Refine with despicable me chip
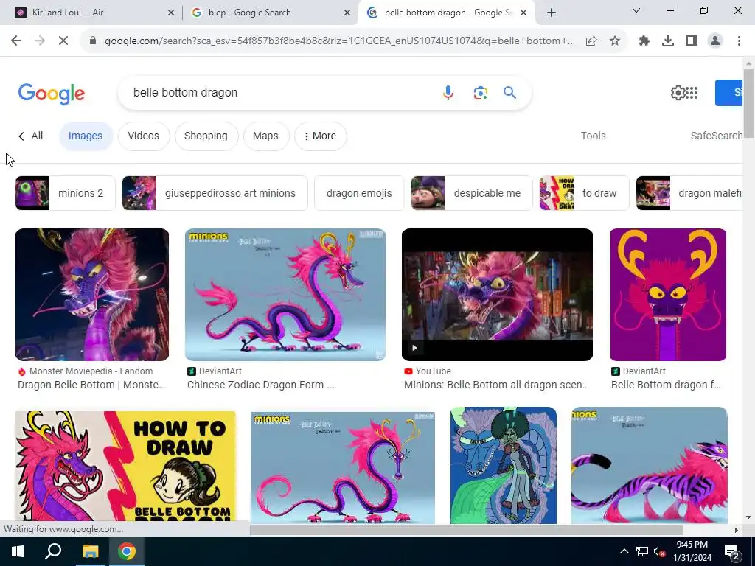The image size is (755, 566). pos(472,193)
